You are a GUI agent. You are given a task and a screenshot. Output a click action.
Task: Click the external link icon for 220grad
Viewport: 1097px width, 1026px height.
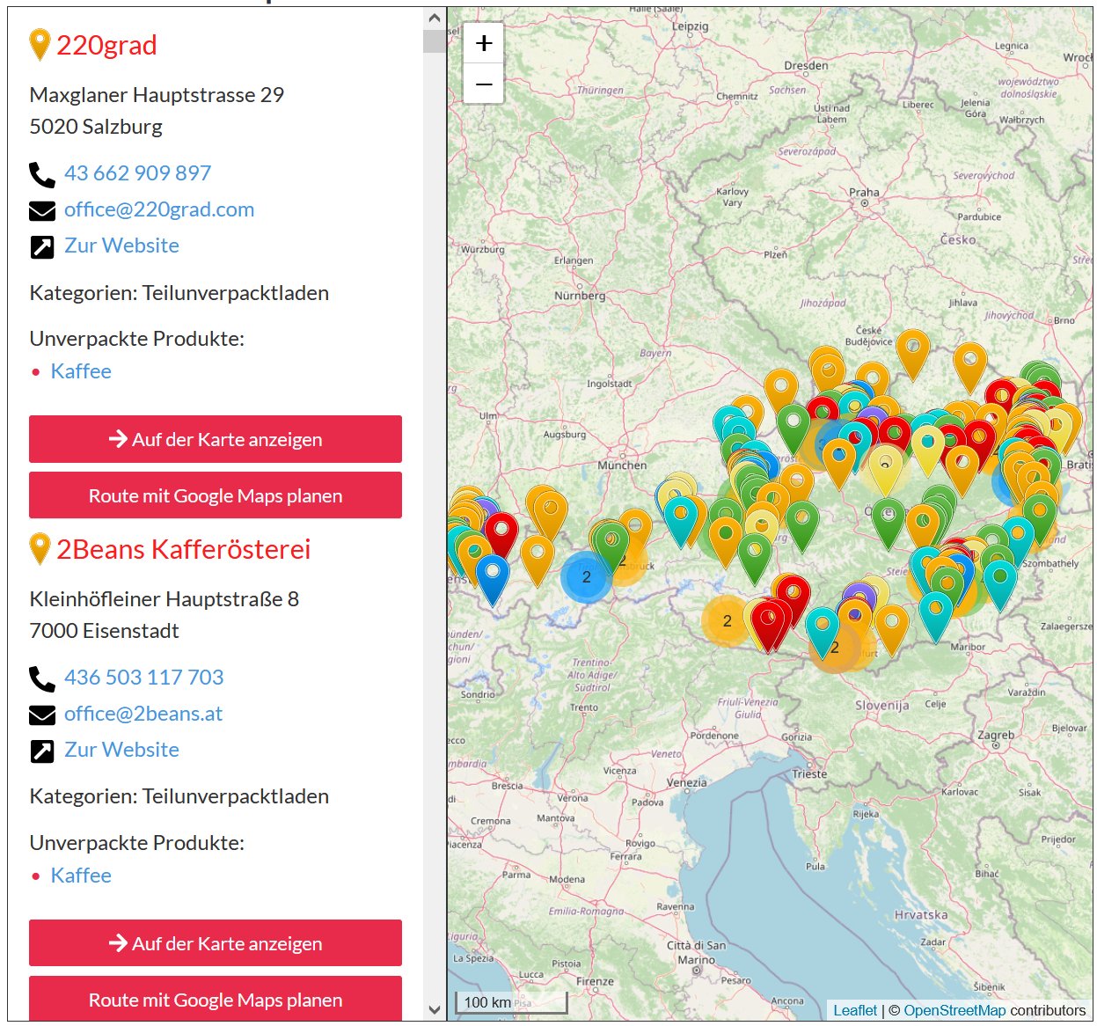pyautogui.click(x=42, y=247)
